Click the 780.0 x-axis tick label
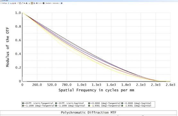Screen dimensions: 178x116 click(x=67, y=85)
